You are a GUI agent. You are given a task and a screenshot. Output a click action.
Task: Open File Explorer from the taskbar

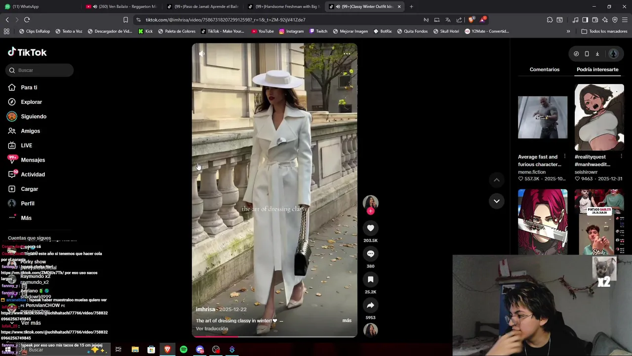coord(135,350)
